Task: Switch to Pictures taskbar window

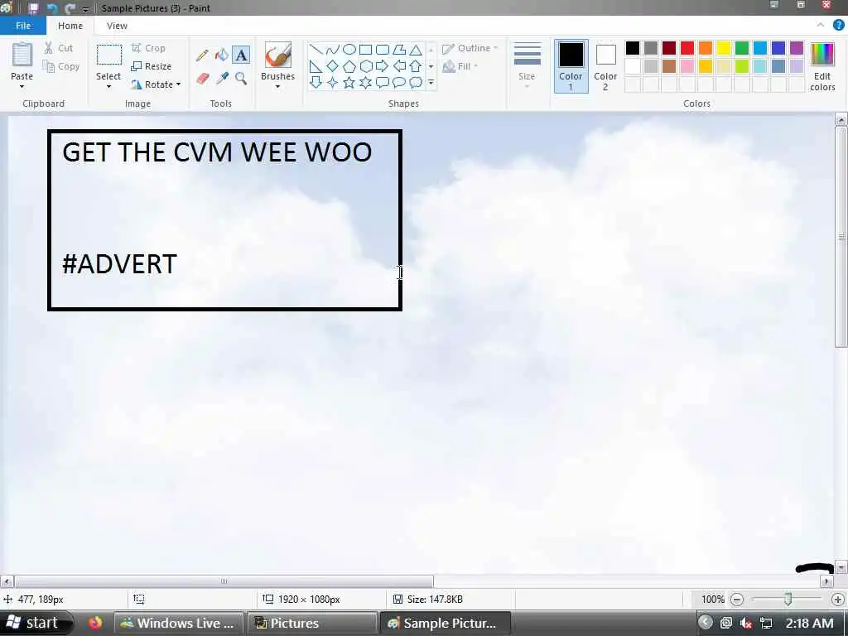Action: 311,623
